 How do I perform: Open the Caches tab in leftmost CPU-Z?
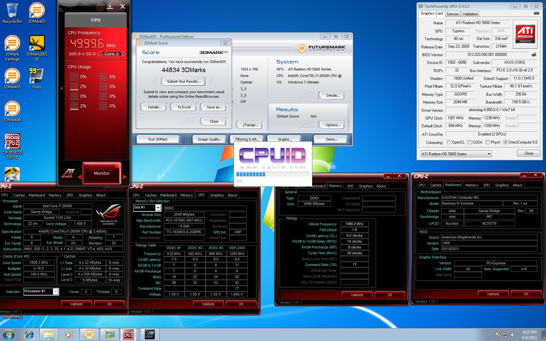coord(19,195)
